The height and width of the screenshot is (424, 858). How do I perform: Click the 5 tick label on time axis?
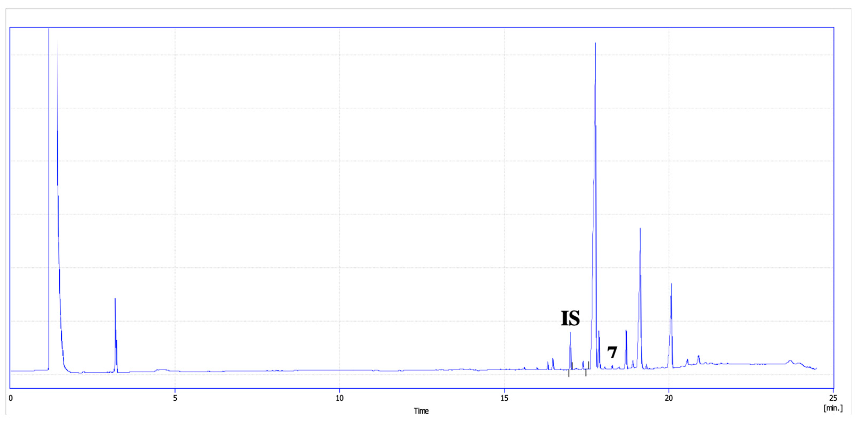point(175,398)
